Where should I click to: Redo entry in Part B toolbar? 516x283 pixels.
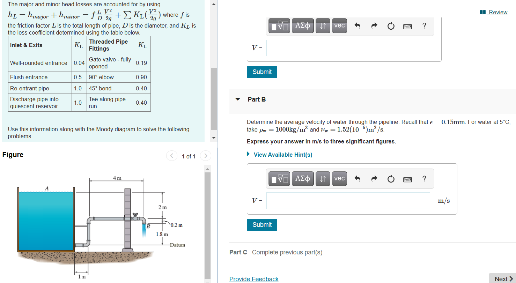click(374, 179)
